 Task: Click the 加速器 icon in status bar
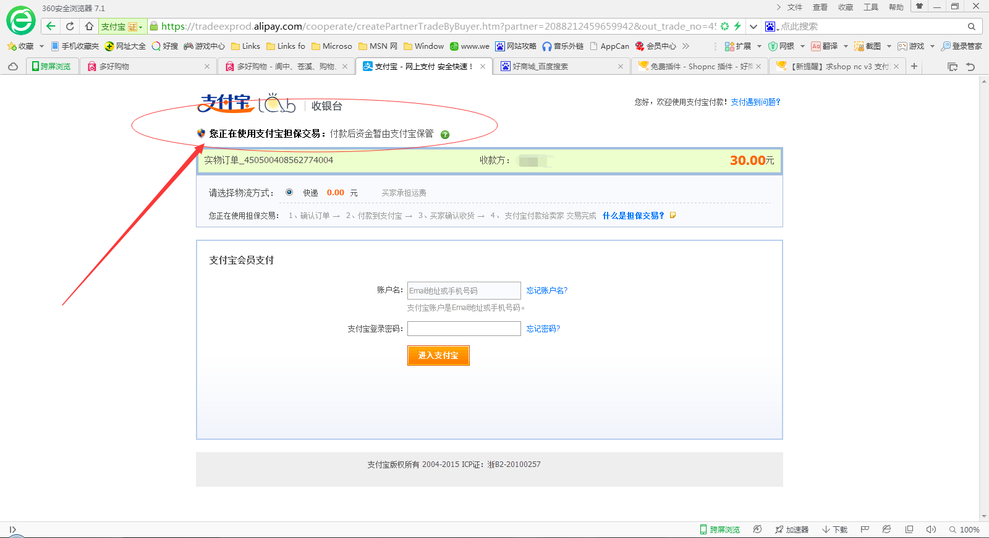click(x=792, y=530)
